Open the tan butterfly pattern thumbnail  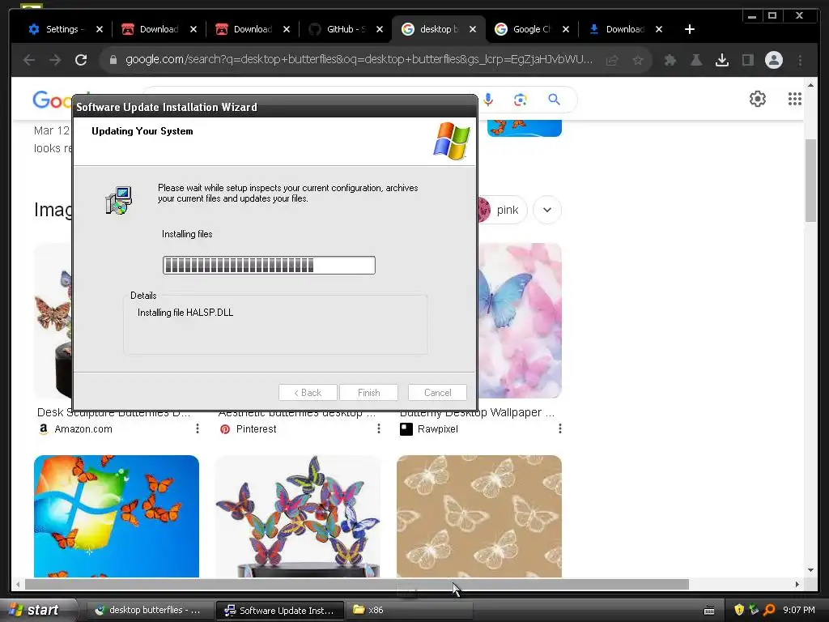[479, 516]
